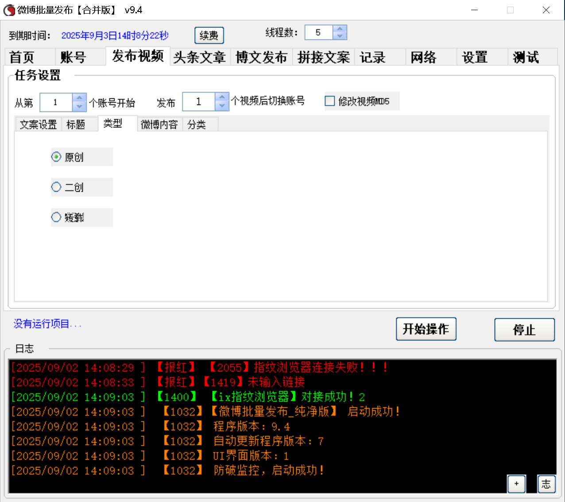Decrease the videos-per-account stepper
This screenshot has height=502, width=565.
pos(221,105)
